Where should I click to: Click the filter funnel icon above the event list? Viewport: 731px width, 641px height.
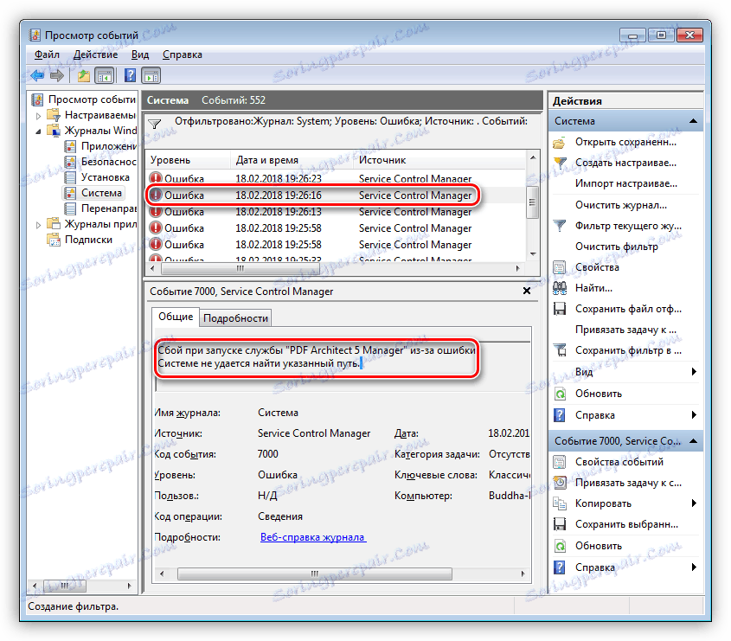[x=156, y=124]
